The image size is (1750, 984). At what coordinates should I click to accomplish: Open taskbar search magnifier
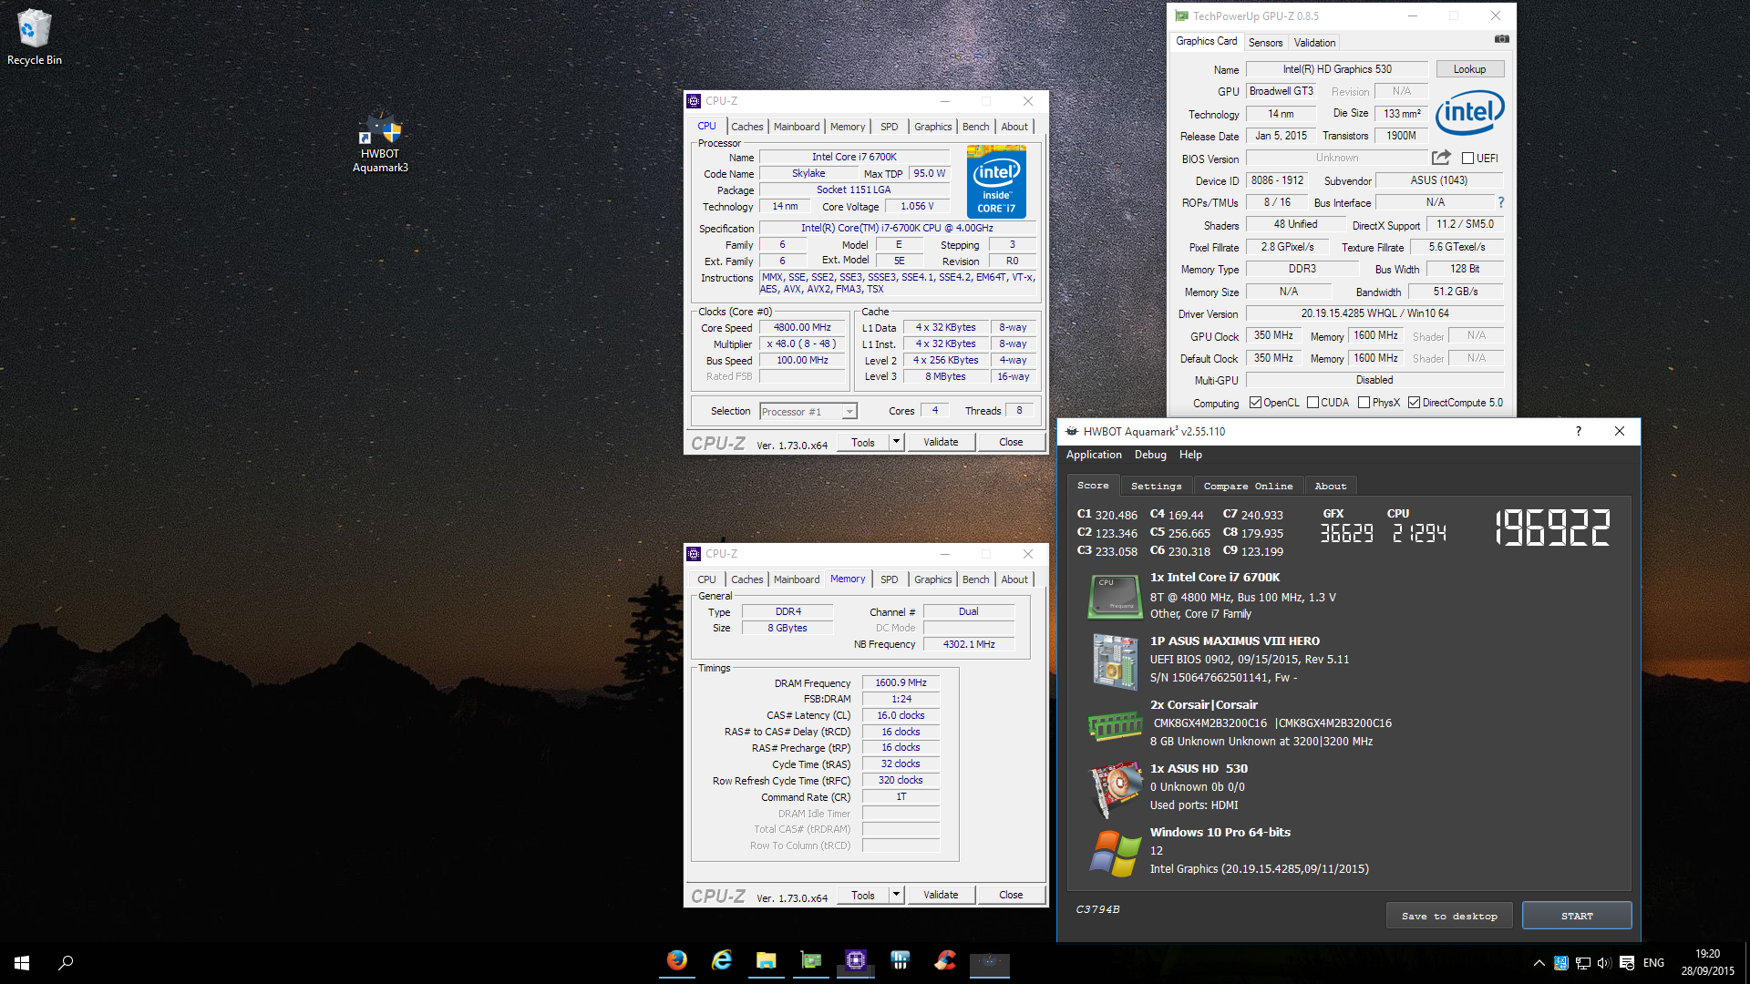[66, 963]
